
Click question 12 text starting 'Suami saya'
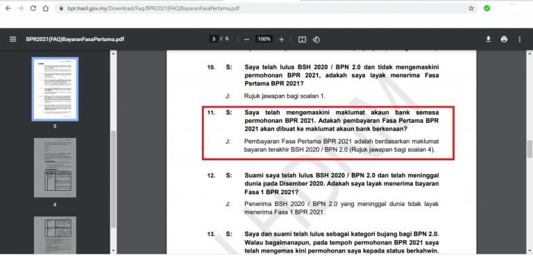pos(341,184)
